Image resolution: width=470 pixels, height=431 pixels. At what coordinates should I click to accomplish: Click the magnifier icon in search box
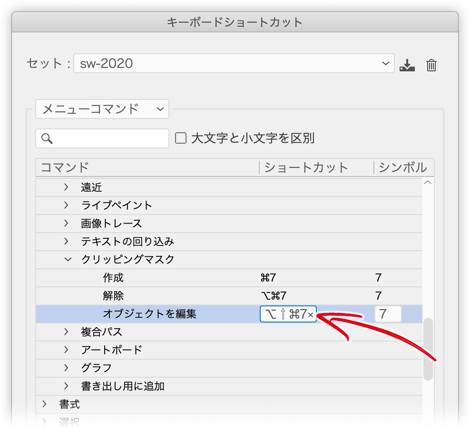click(47, 138)
